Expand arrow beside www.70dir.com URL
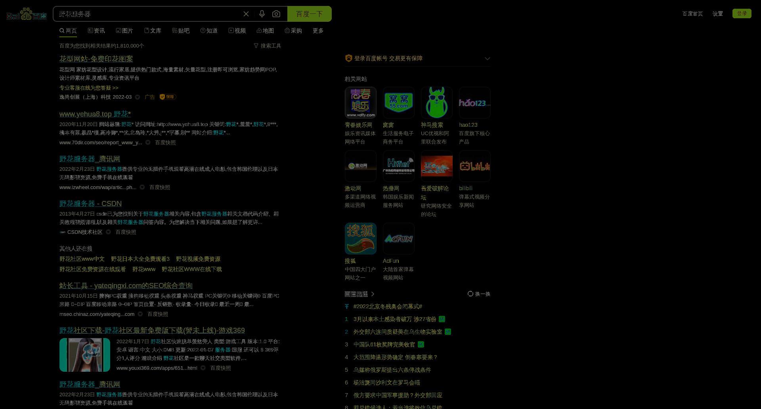The image size is (761, 409). pyautogui.click(x=148, y=142)
